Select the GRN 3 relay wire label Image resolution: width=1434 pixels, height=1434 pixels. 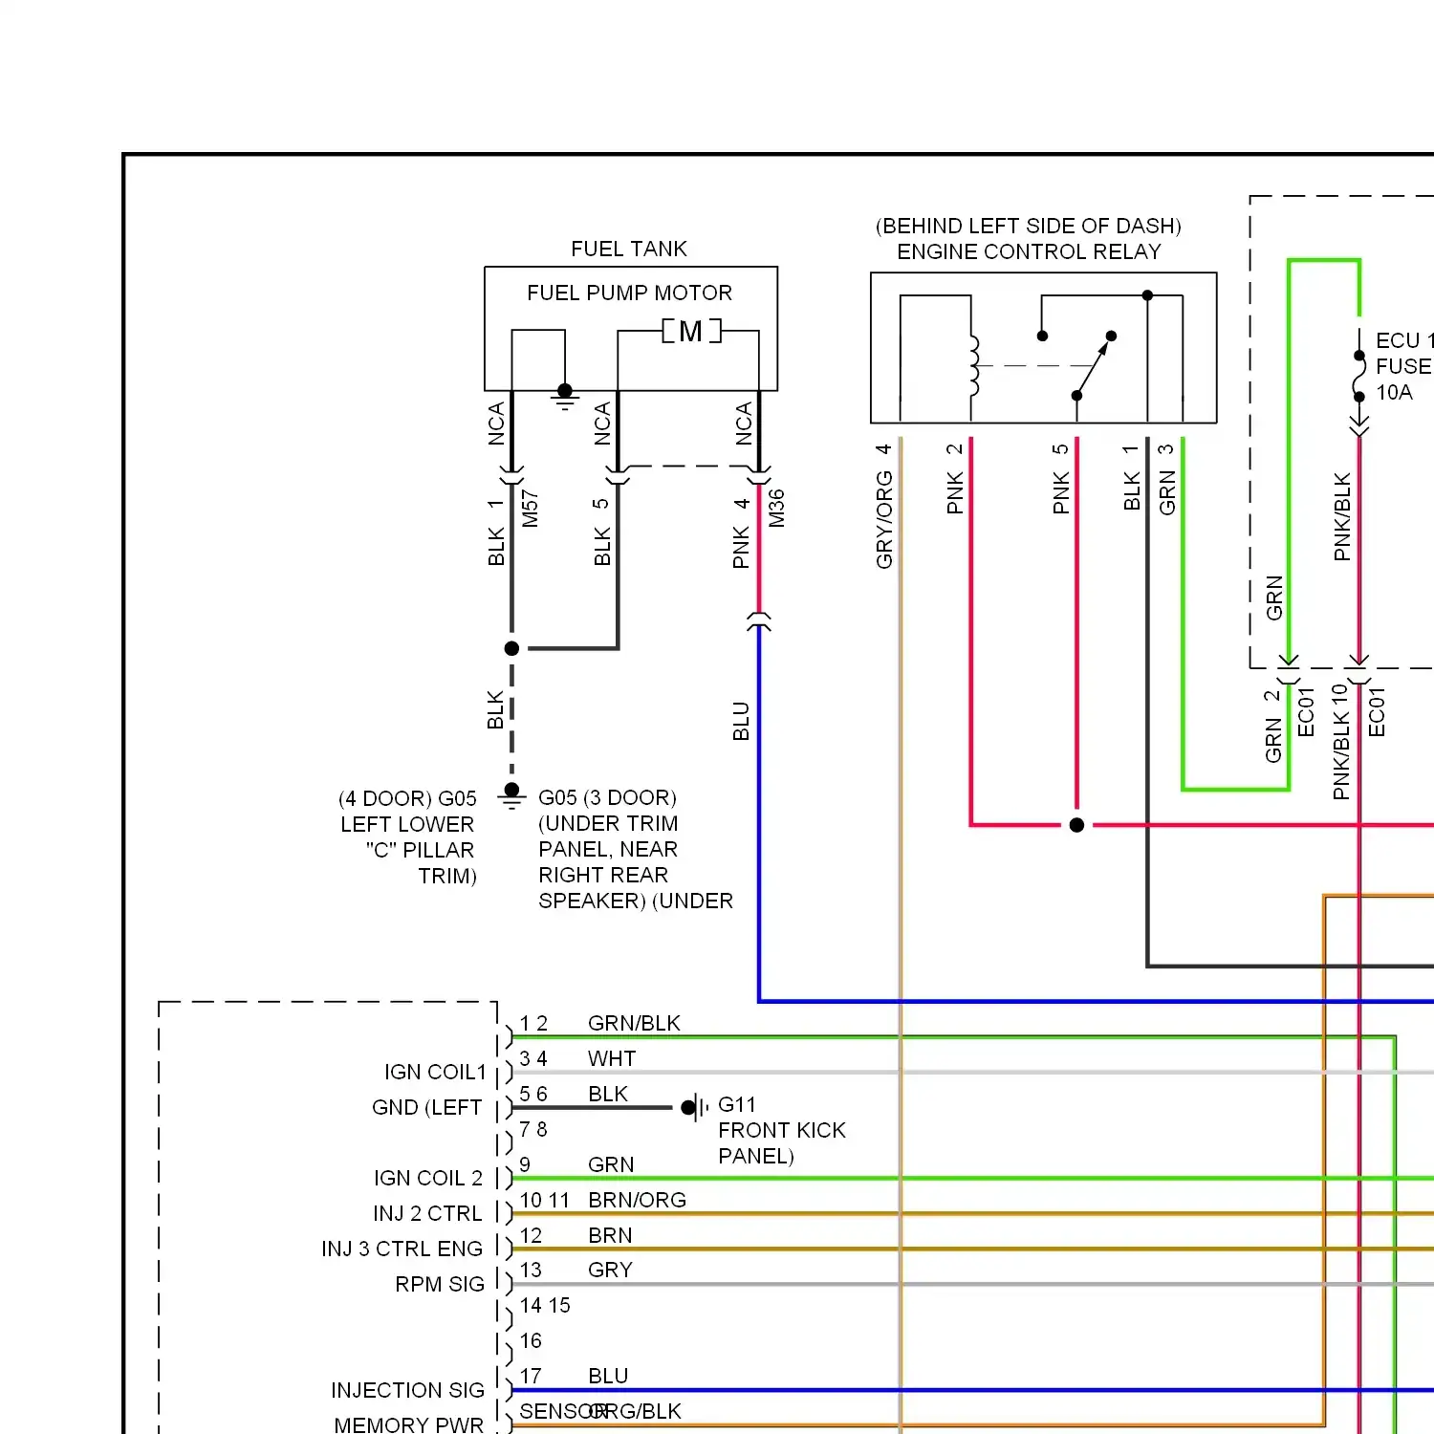click(1166, 479)
